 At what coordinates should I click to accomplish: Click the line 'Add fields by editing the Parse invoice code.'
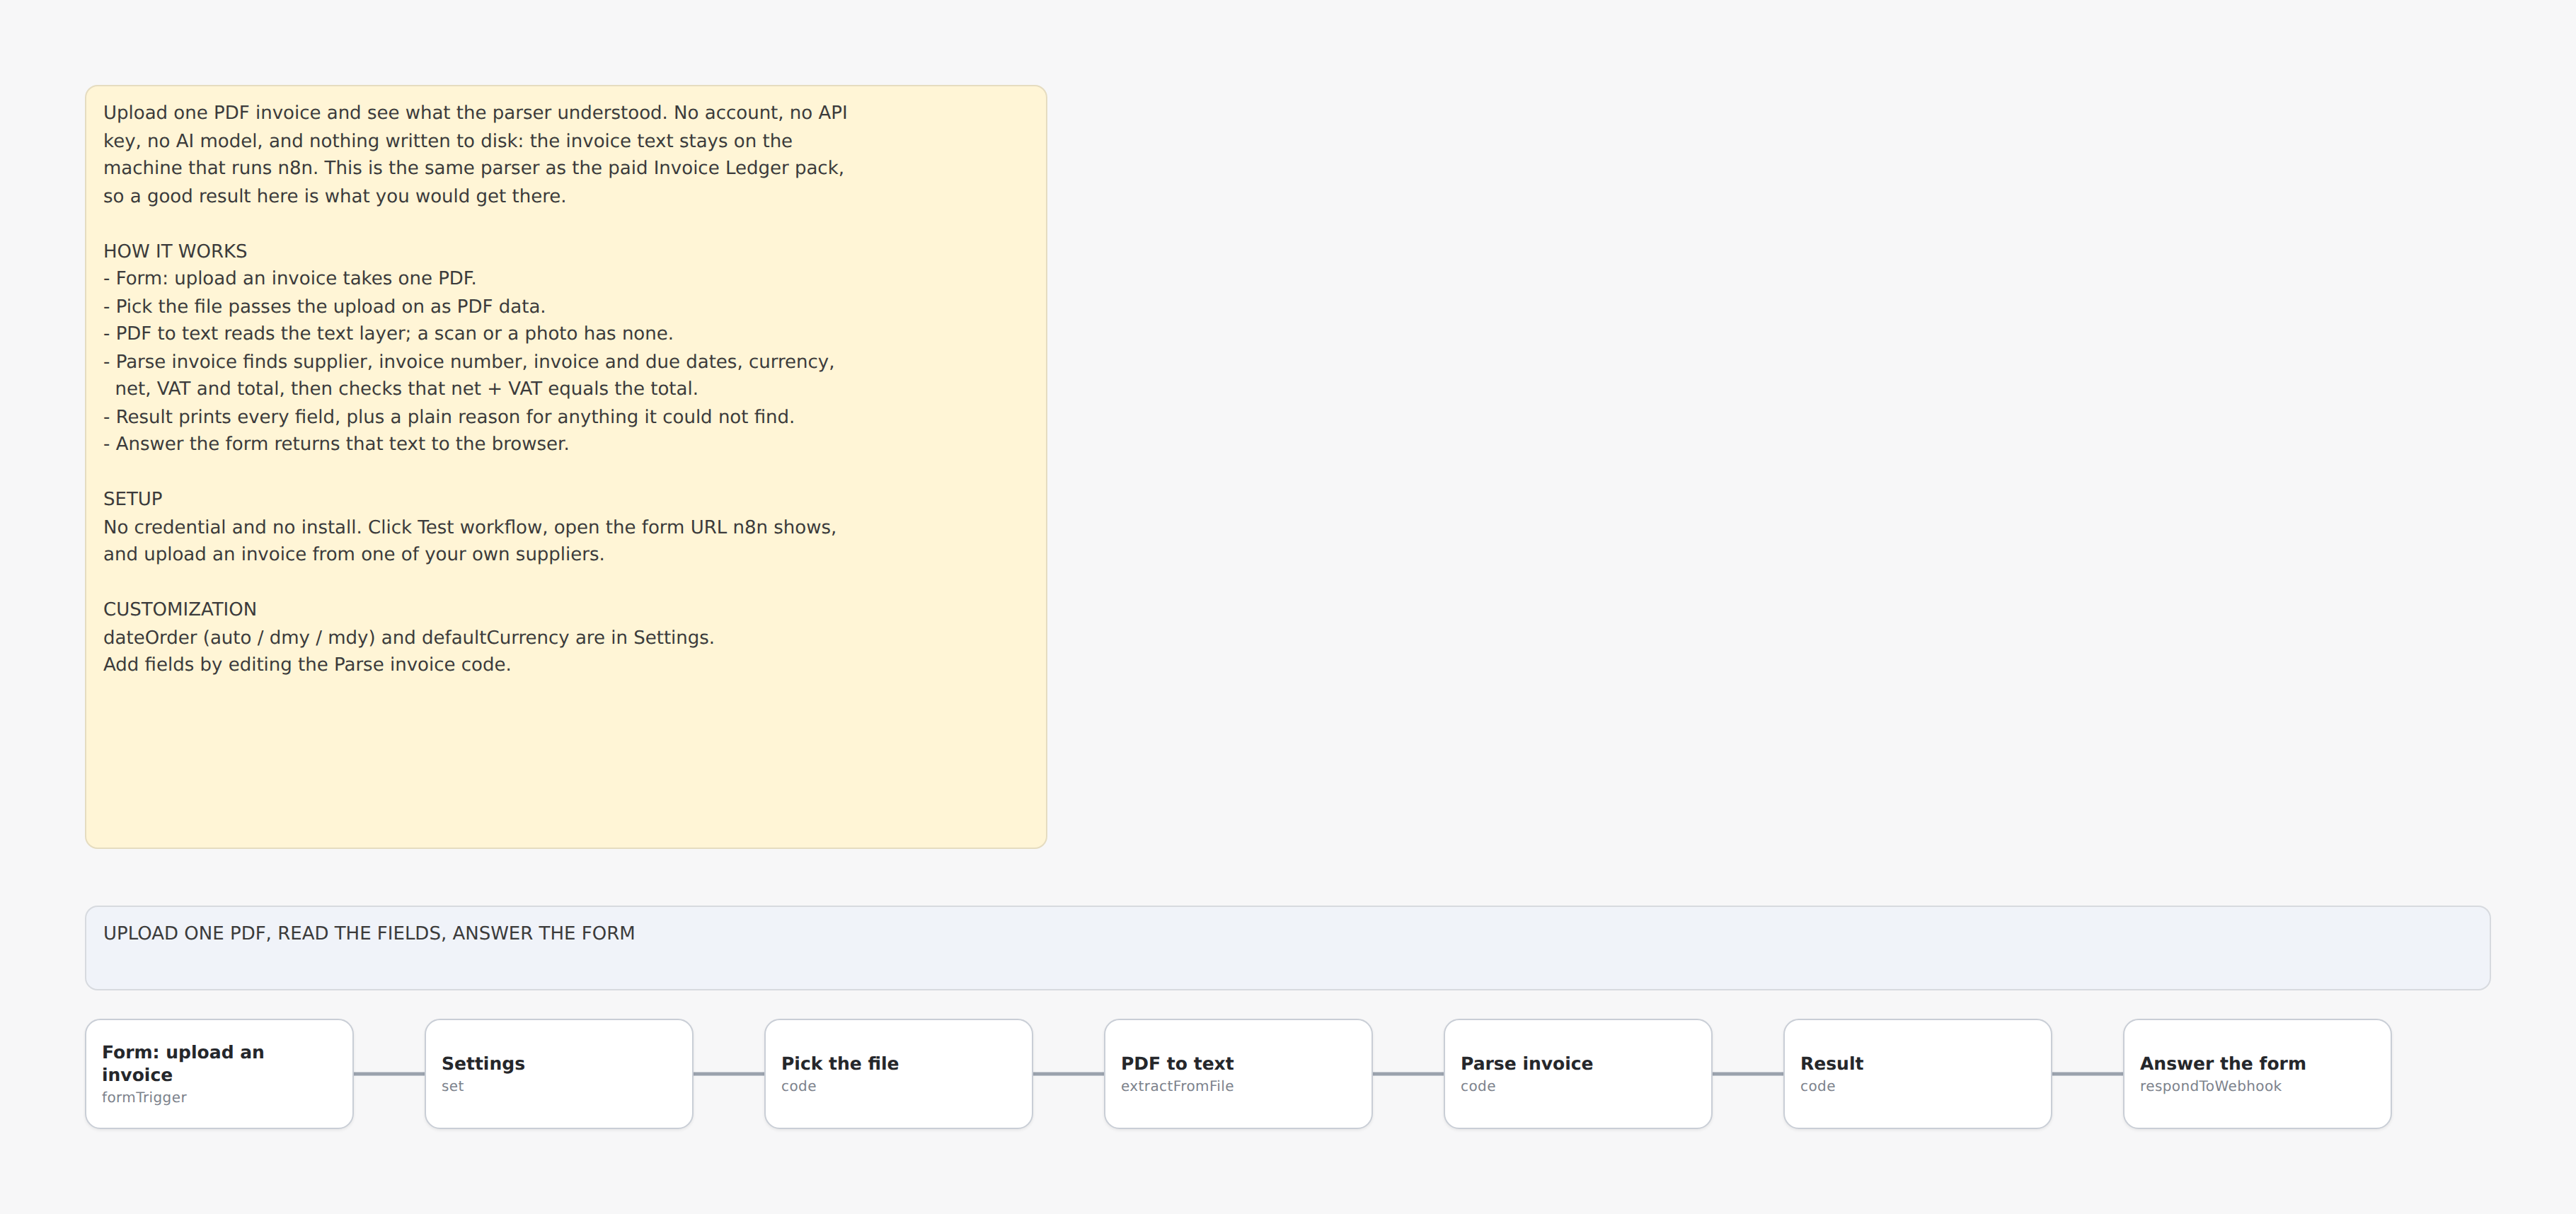coord(307,665)
